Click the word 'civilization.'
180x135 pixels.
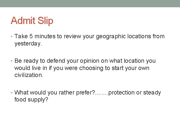(x=29, y=75)
